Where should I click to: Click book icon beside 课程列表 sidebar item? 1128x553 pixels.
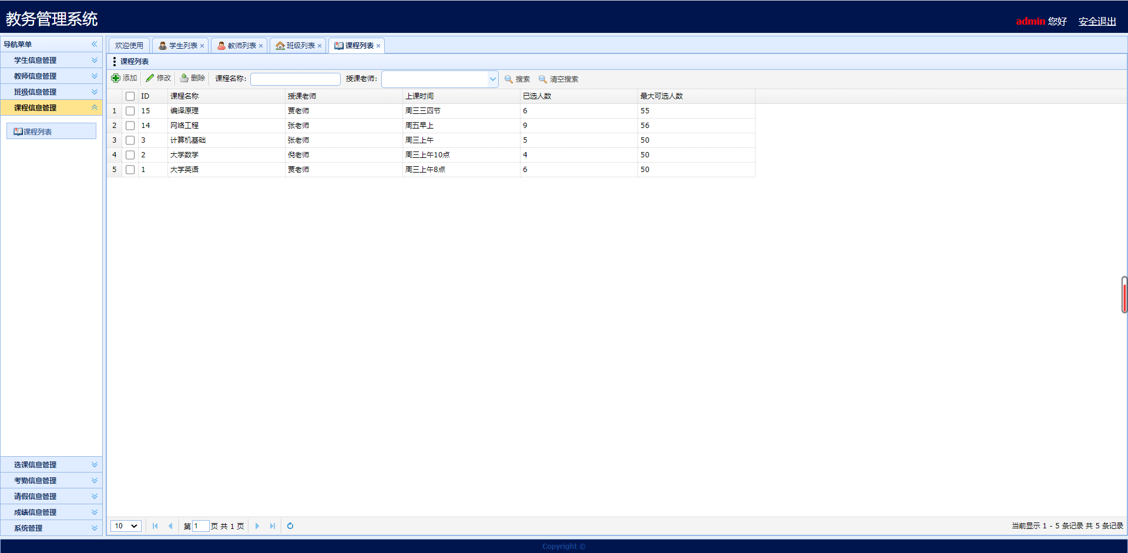click(x=18, y=131)
